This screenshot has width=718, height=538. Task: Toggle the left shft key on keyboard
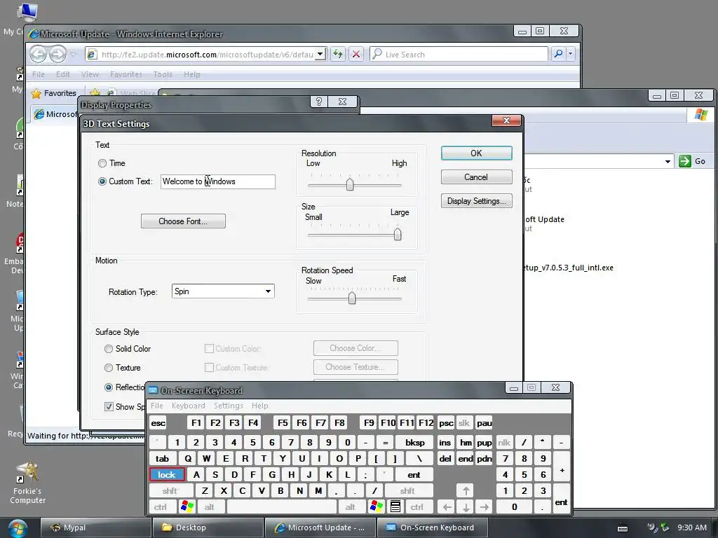(170, 491)
